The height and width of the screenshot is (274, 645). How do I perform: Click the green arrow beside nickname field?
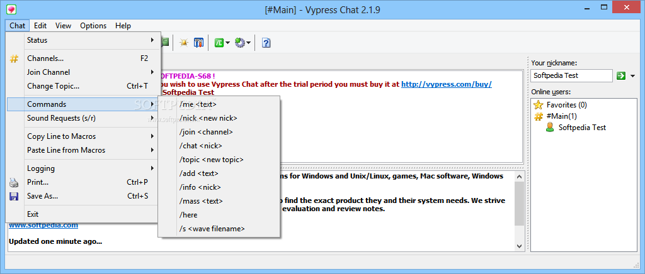(620, 75)
